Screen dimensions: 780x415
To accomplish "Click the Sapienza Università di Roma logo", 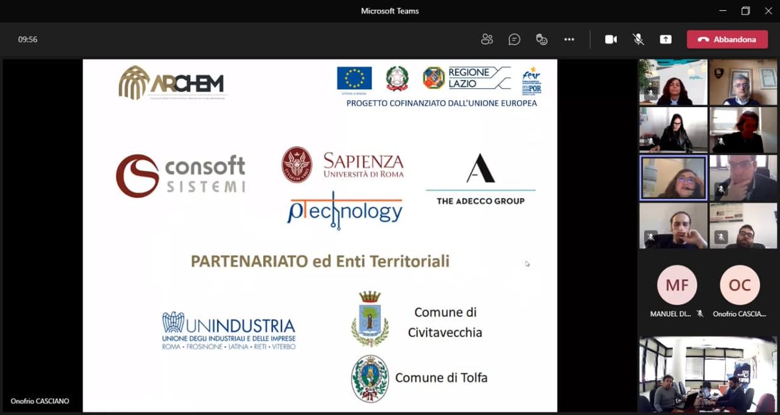I will click(343, 164).
